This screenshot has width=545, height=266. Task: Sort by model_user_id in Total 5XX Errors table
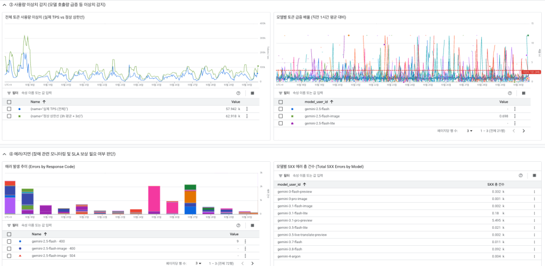(x=292, y=184)
